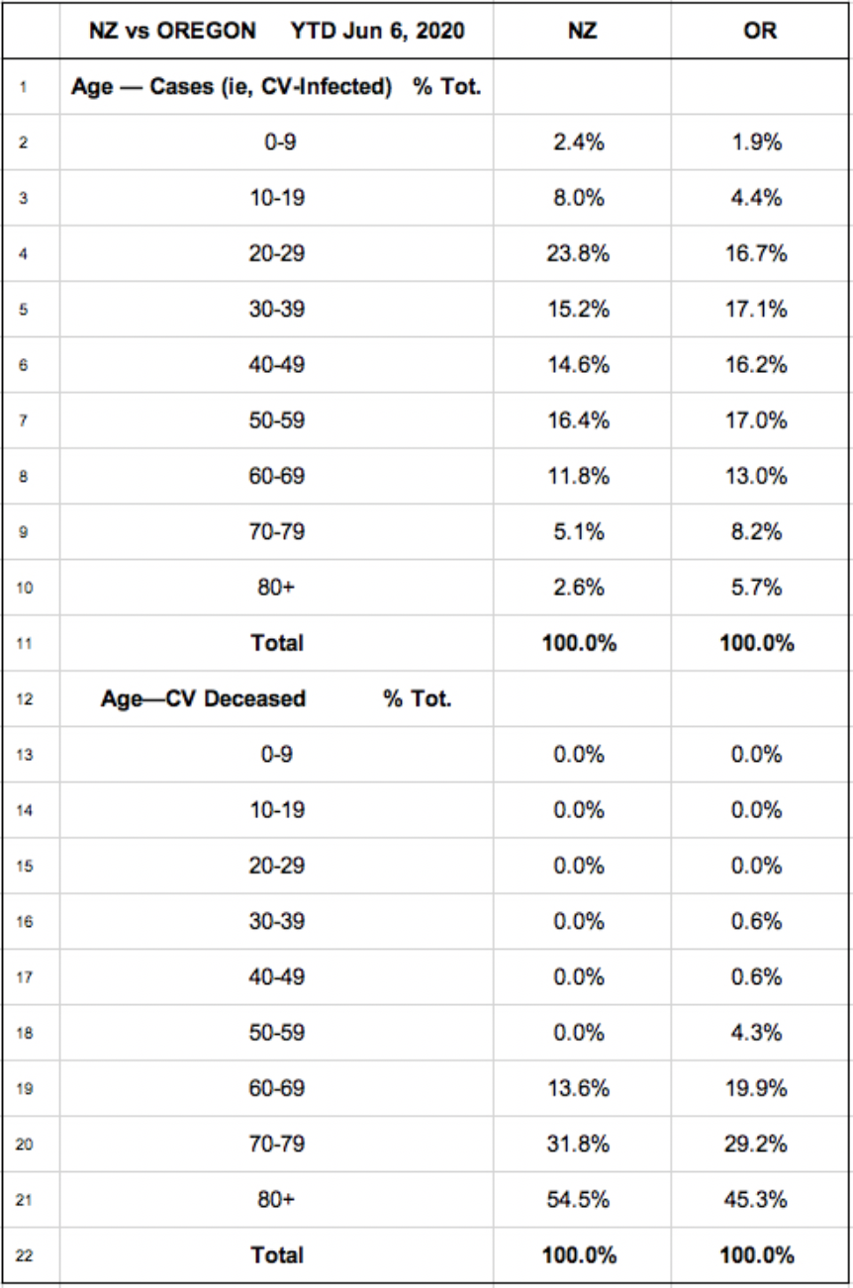Click the 'Age — Cases (ie, CV-Infected)' heading cell
853x1288 pixels.
(x=277, y=86)
